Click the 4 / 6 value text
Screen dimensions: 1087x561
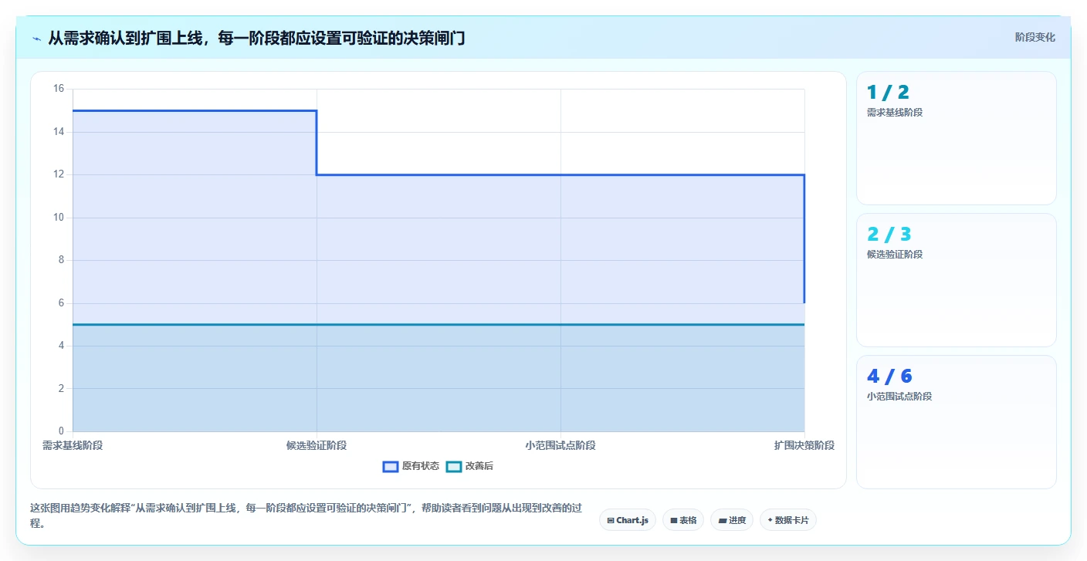[x=889, y=377]
